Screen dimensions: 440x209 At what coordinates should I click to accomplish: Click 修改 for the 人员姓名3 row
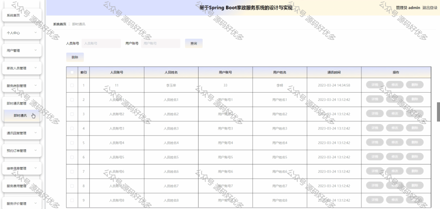coord(395,128)
